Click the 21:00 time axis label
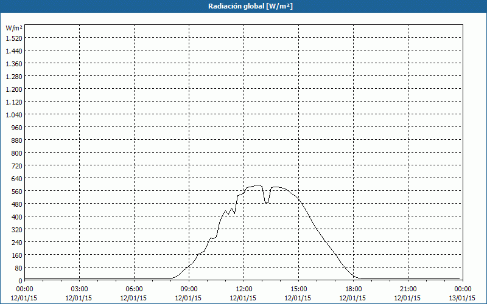This screenshot has height=304, width=487. point(408,289)
